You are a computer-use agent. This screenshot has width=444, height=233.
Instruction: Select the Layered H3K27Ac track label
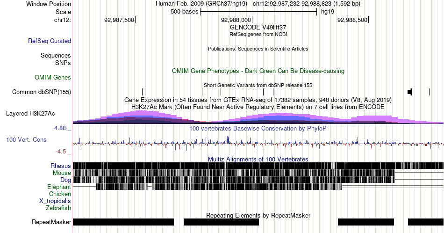(30, 113)
